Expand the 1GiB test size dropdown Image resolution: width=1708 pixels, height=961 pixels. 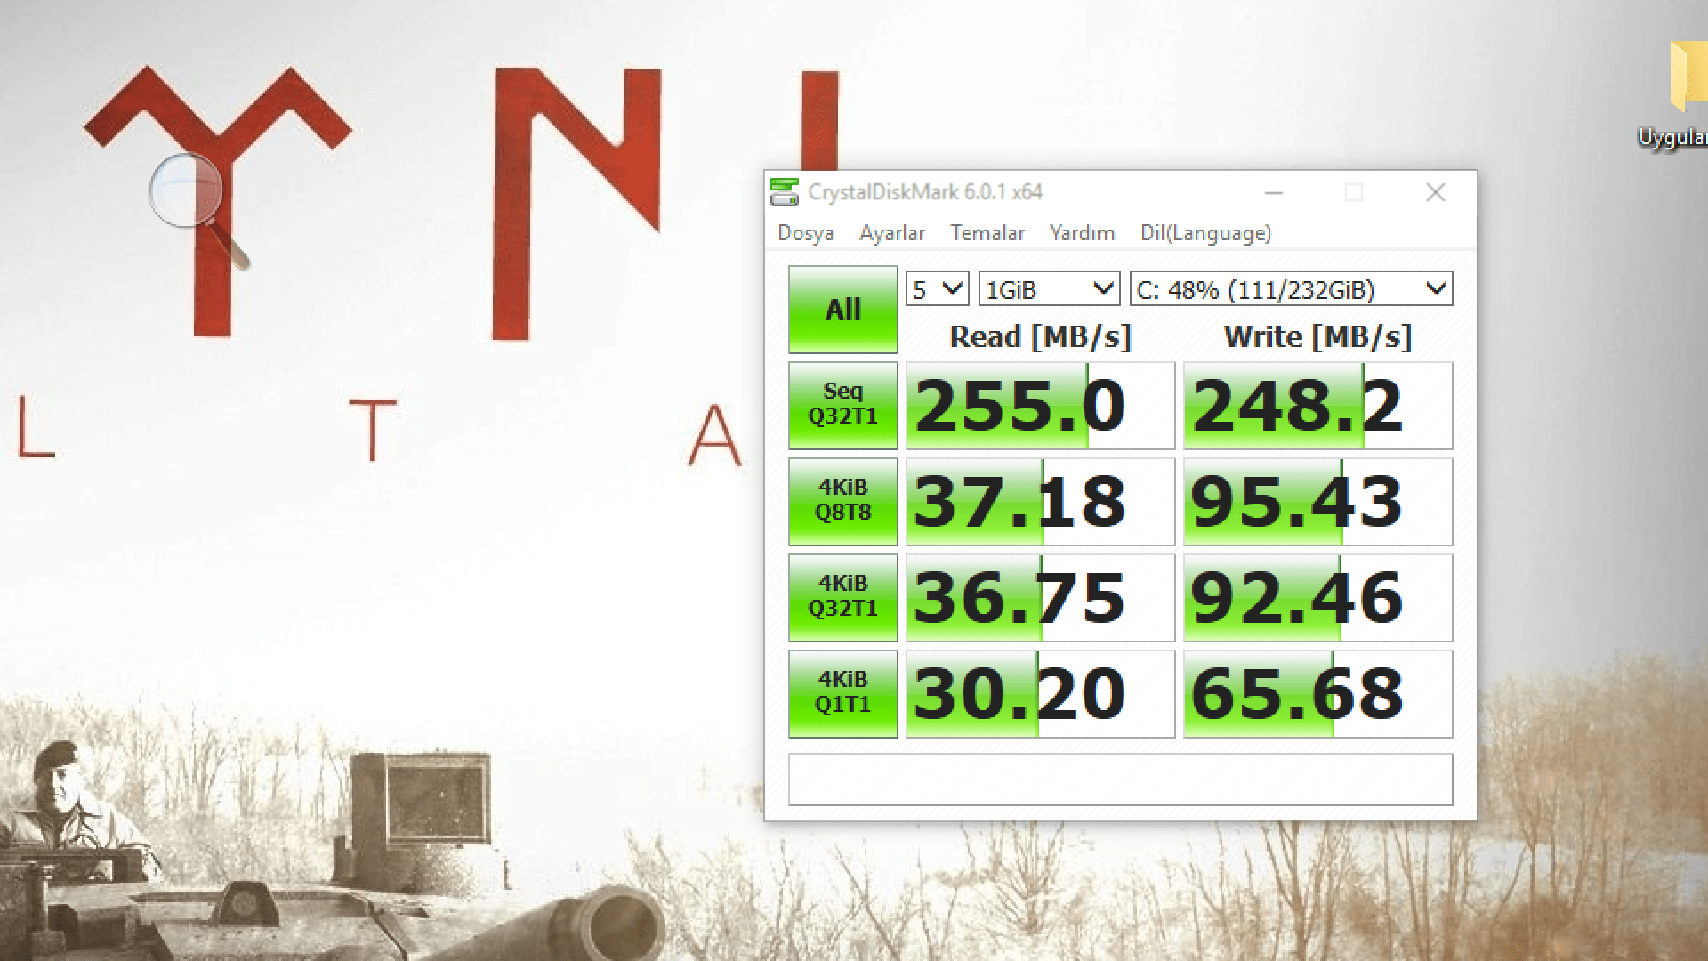click(x=1049, y=289)
